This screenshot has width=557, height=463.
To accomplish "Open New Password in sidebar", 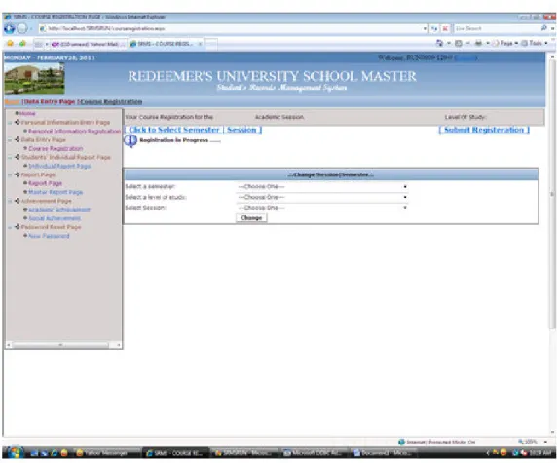I will [49, 236].
